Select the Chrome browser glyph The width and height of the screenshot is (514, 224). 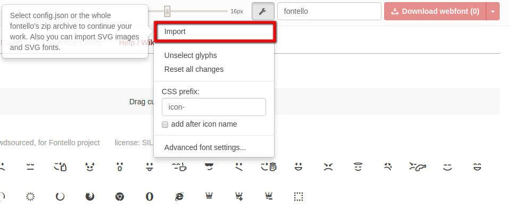click(120, 196)
